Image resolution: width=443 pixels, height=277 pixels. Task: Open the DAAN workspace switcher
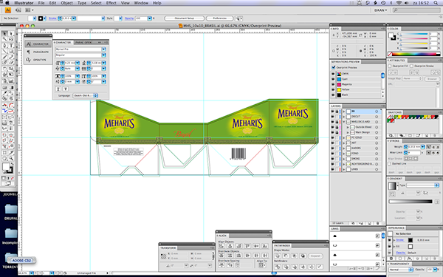point(380,10)
